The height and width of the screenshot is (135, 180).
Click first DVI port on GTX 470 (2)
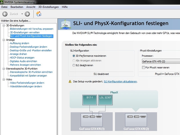coord(130,117)
